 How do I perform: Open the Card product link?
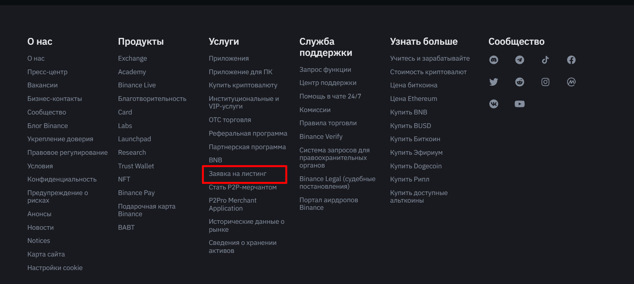pos(125,112)
